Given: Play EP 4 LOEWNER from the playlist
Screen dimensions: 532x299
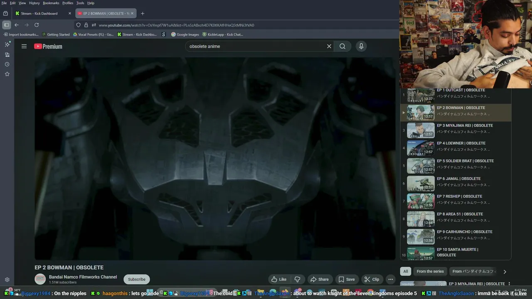Looking at the screenshot, I should (x=456, y=148).
